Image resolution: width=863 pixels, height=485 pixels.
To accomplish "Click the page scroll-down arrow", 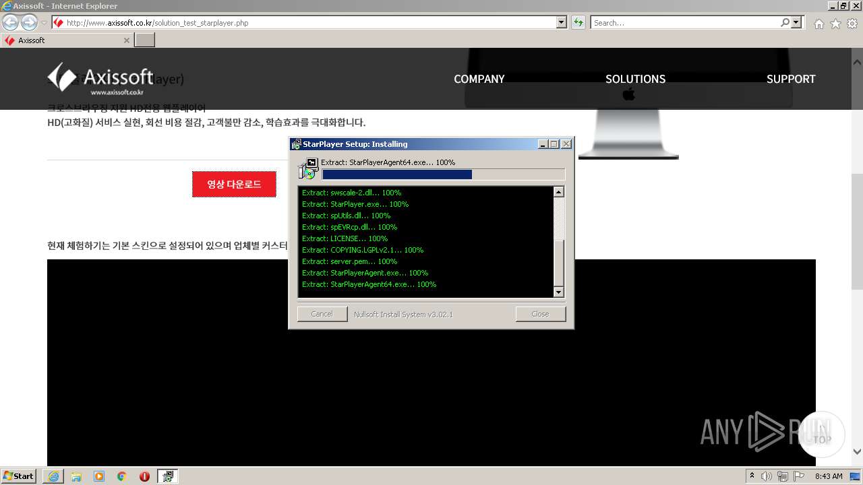I will tap(857, 452).
